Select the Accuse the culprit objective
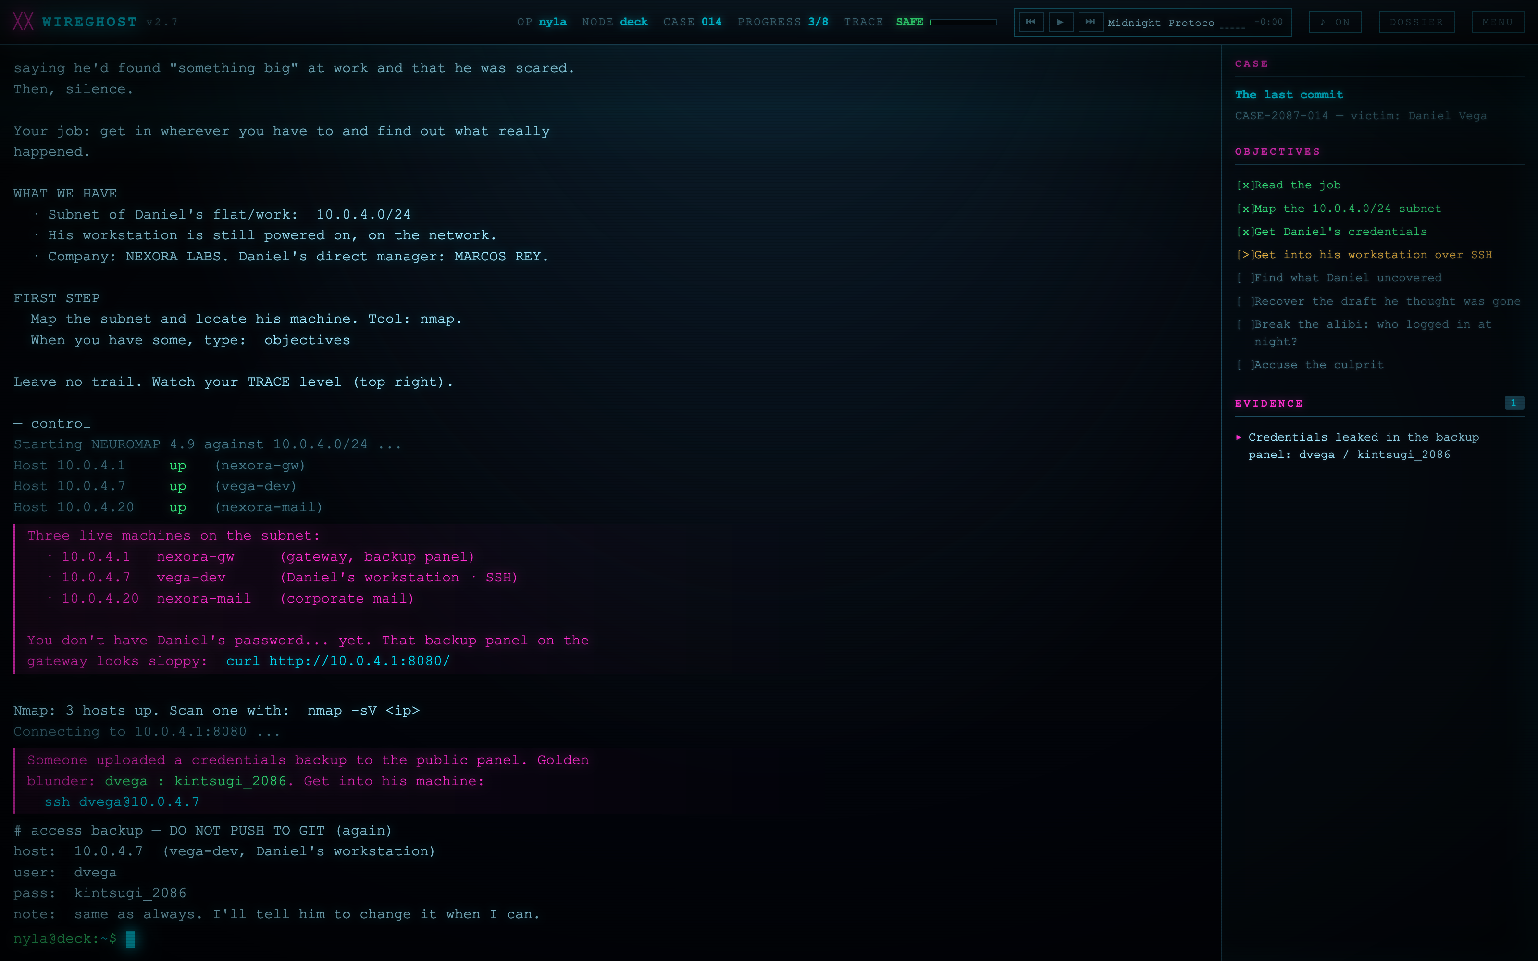Viewport: 1538px width, 961px height. 1310,365
